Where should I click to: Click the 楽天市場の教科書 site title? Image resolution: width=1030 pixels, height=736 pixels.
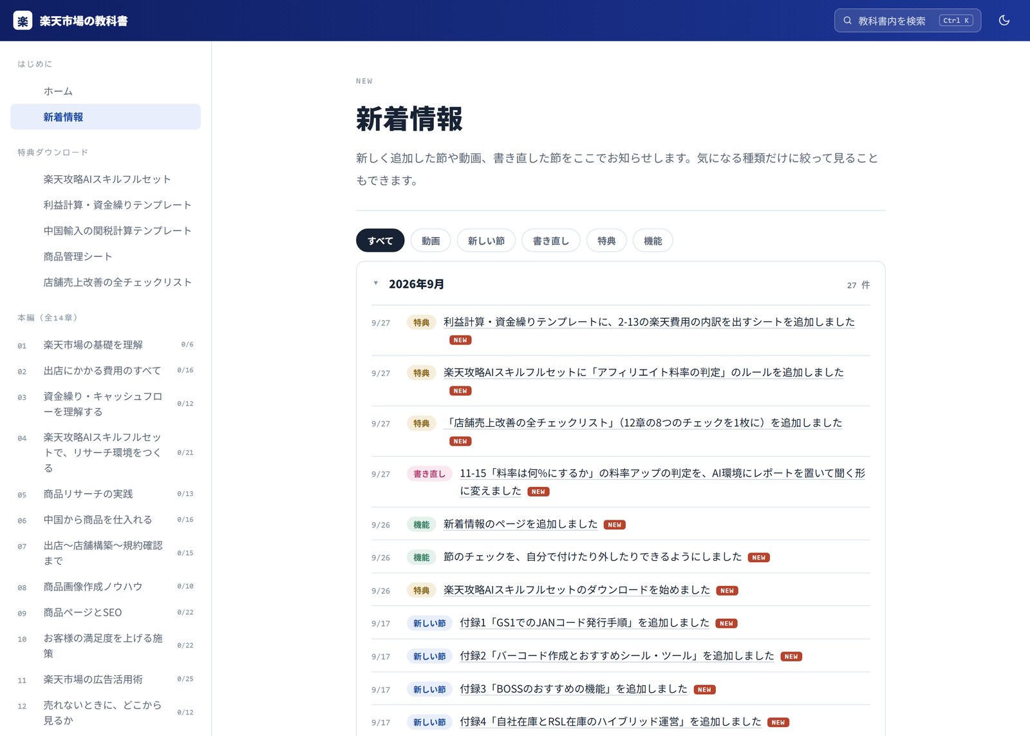[84, 21]
